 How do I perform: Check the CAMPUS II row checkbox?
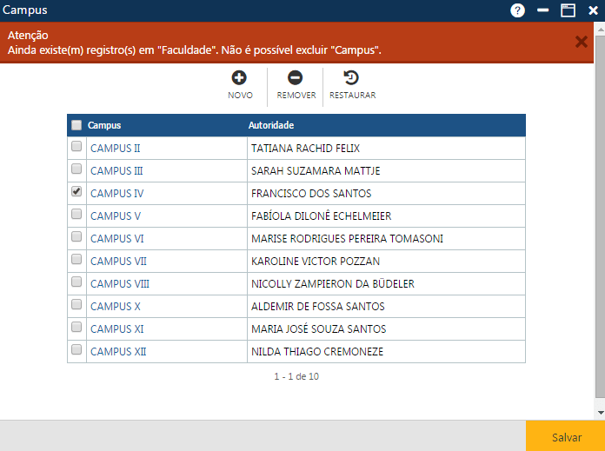[76, 146]
